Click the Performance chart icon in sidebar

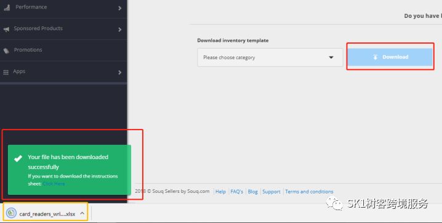[7, 7]
